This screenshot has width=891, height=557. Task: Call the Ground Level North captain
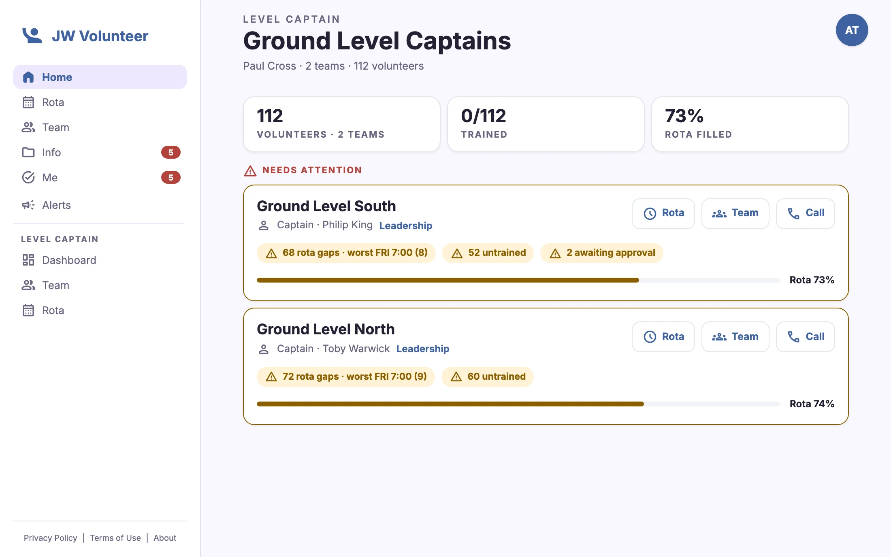coord(805,337)
